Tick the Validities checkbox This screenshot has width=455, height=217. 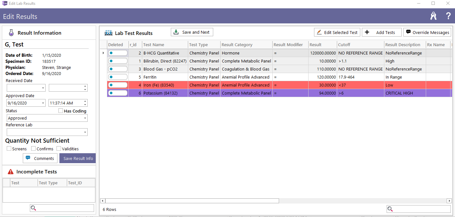pyautogui.click(x=59, y=149)
